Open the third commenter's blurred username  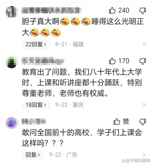34,122
